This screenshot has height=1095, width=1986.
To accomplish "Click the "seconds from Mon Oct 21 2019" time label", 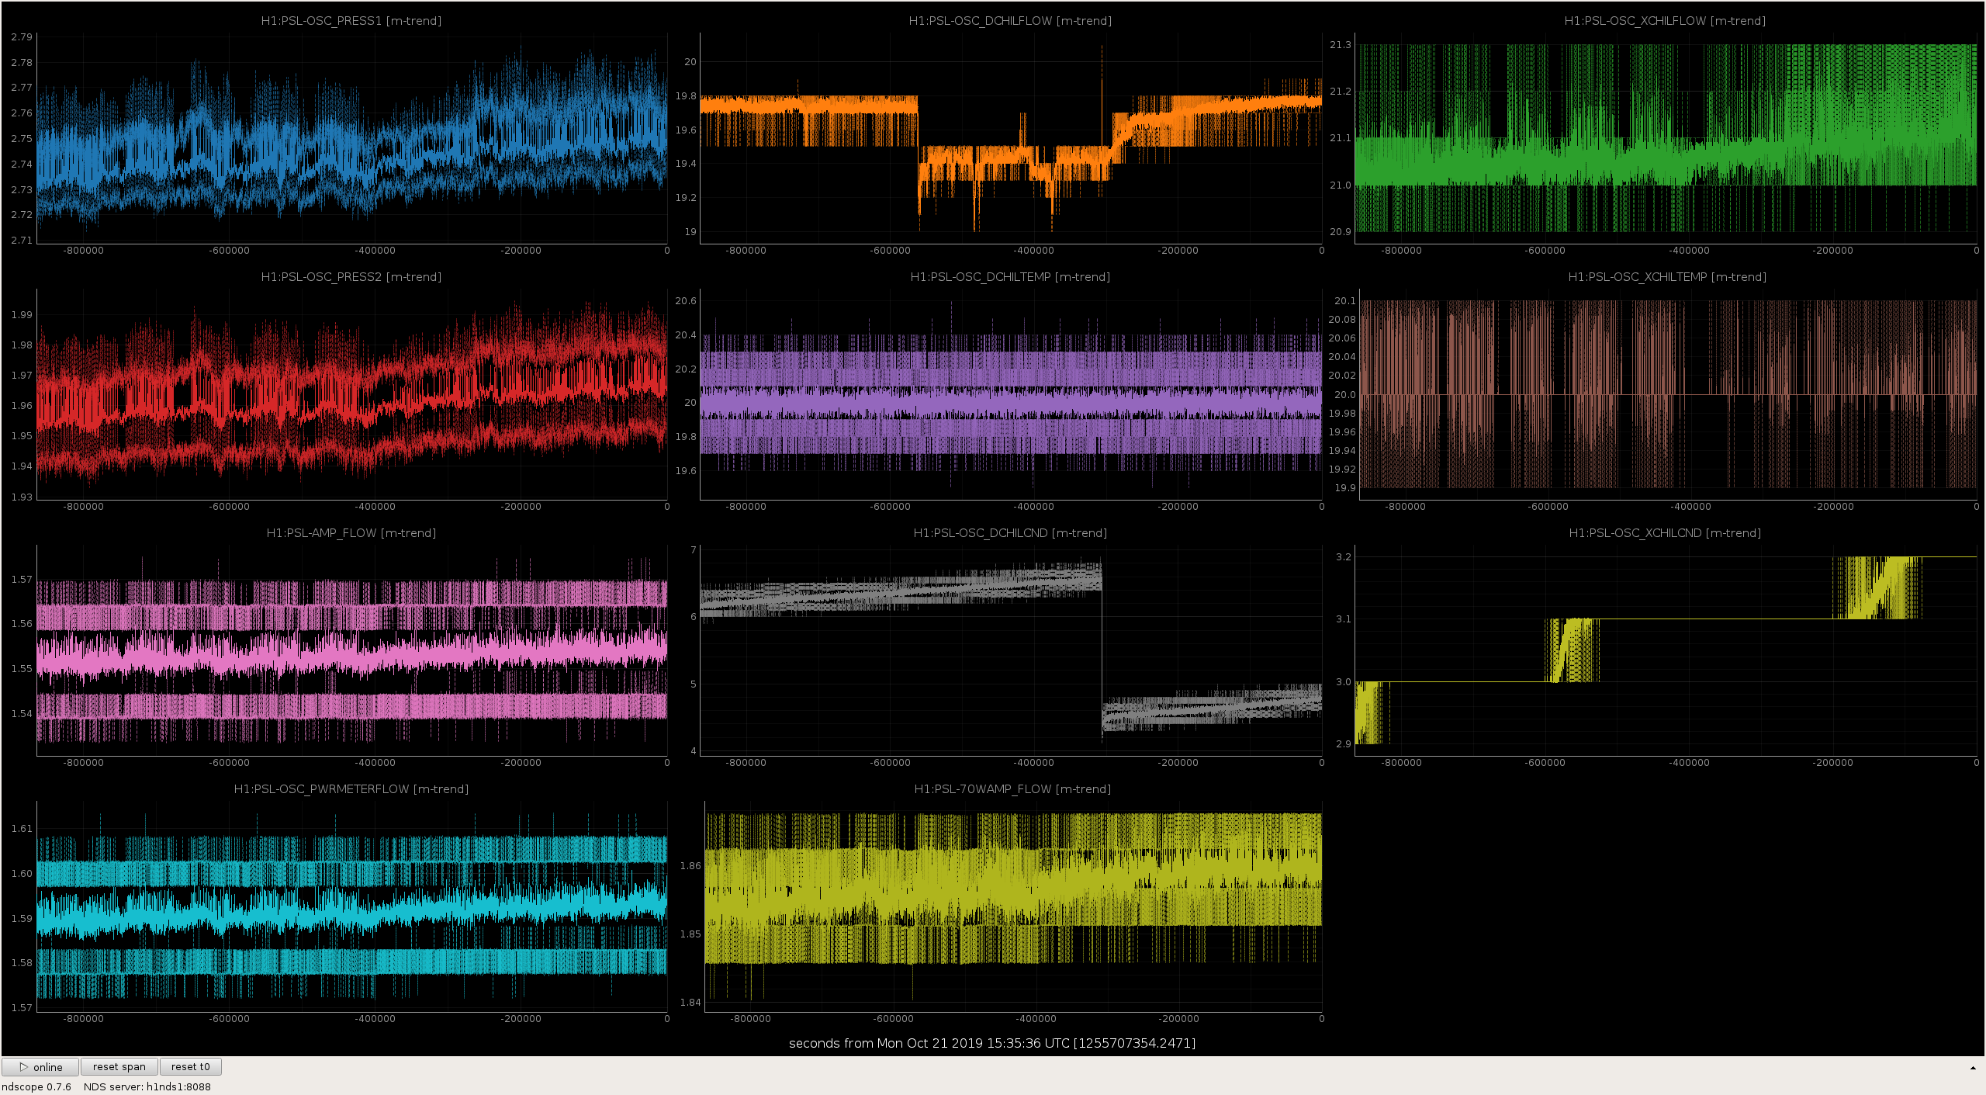I will coord(992,1043).
